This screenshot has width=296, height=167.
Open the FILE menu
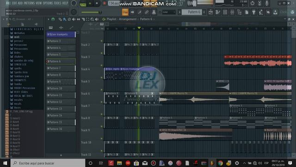[x=8, y=3]
